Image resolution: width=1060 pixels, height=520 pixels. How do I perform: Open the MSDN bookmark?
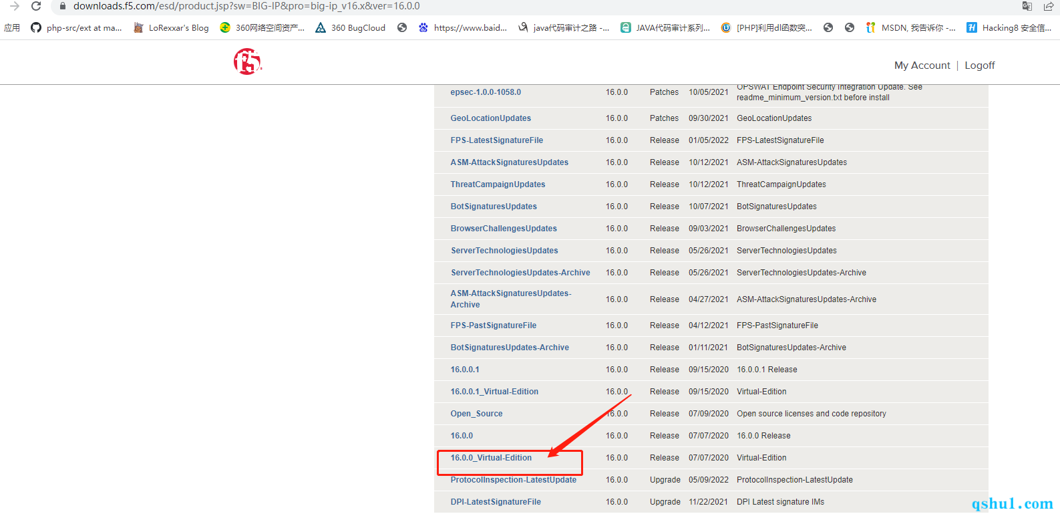910,28
